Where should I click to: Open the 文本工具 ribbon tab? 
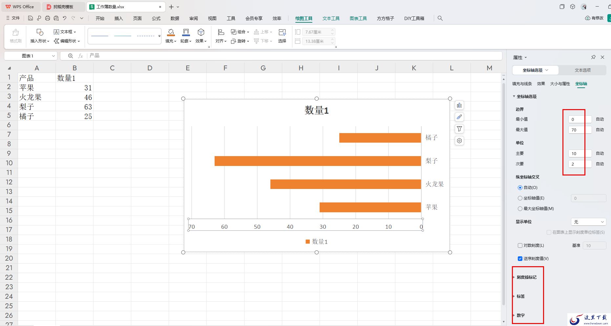tap(331, 18)
